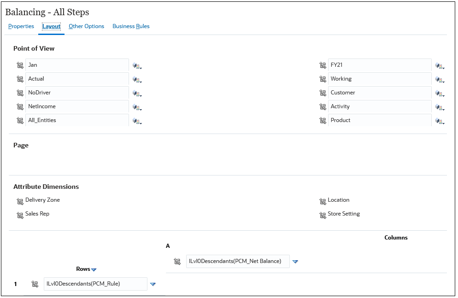Open the Rows header dropdown arrow
Screen dimensions: 458x298
click(94, 269)
